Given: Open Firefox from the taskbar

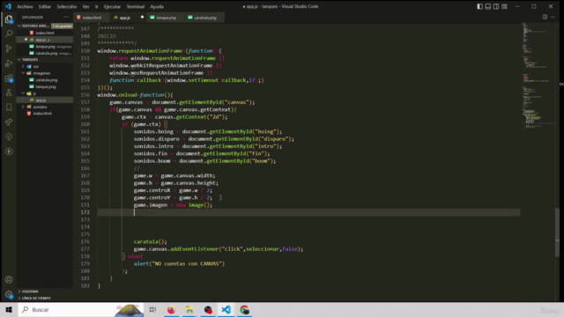Looking at the screenshot, I should pos(171,309).
